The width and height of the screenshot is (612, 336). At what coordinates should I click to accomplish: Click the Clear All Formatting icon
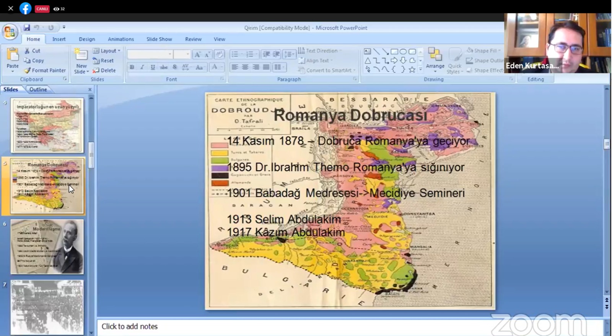219,54
